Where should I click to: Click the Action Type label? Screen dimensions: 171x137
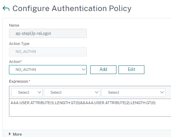click(x=19, y=44)
